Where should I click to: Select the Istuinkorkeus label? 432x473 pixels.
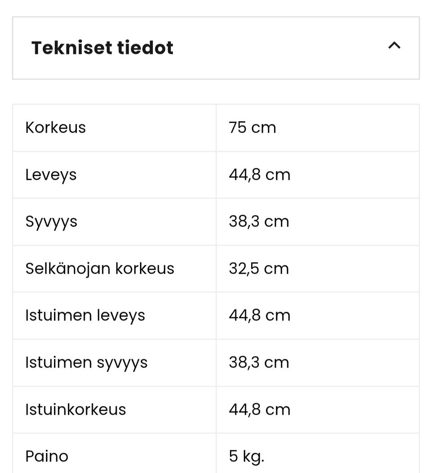coord(76,410)
